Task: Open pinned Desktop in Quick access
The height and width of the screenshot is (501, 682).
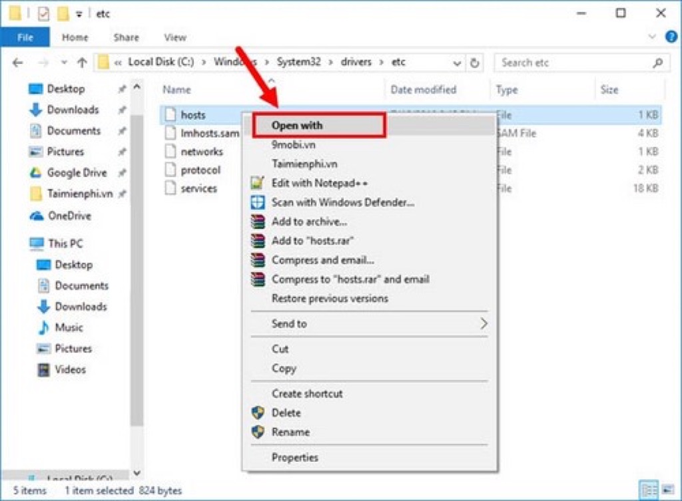Action: (x=66, y=88)
